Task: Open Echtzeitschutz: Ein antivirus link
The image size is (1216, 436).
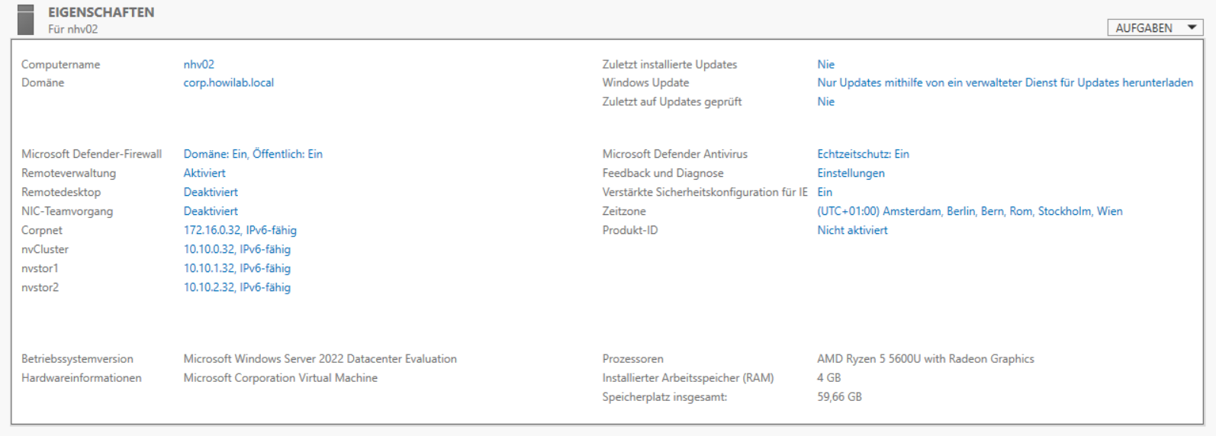Action: [x=863, y=154]
